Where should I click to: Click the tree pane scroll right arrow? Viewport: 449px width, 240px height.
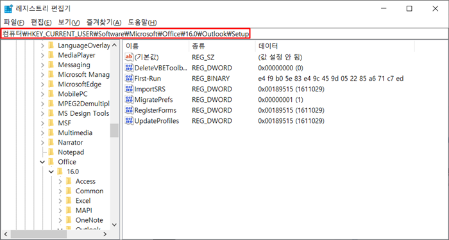pos(105,234)
